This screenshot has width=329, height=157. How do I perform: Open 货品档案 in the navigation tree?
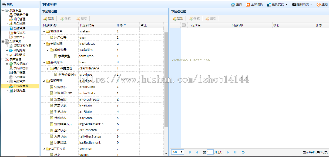19,77
